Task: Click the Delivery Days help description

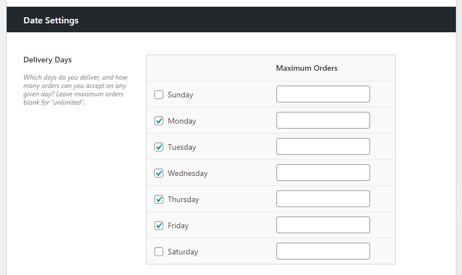Action: [x=75, y=90]
